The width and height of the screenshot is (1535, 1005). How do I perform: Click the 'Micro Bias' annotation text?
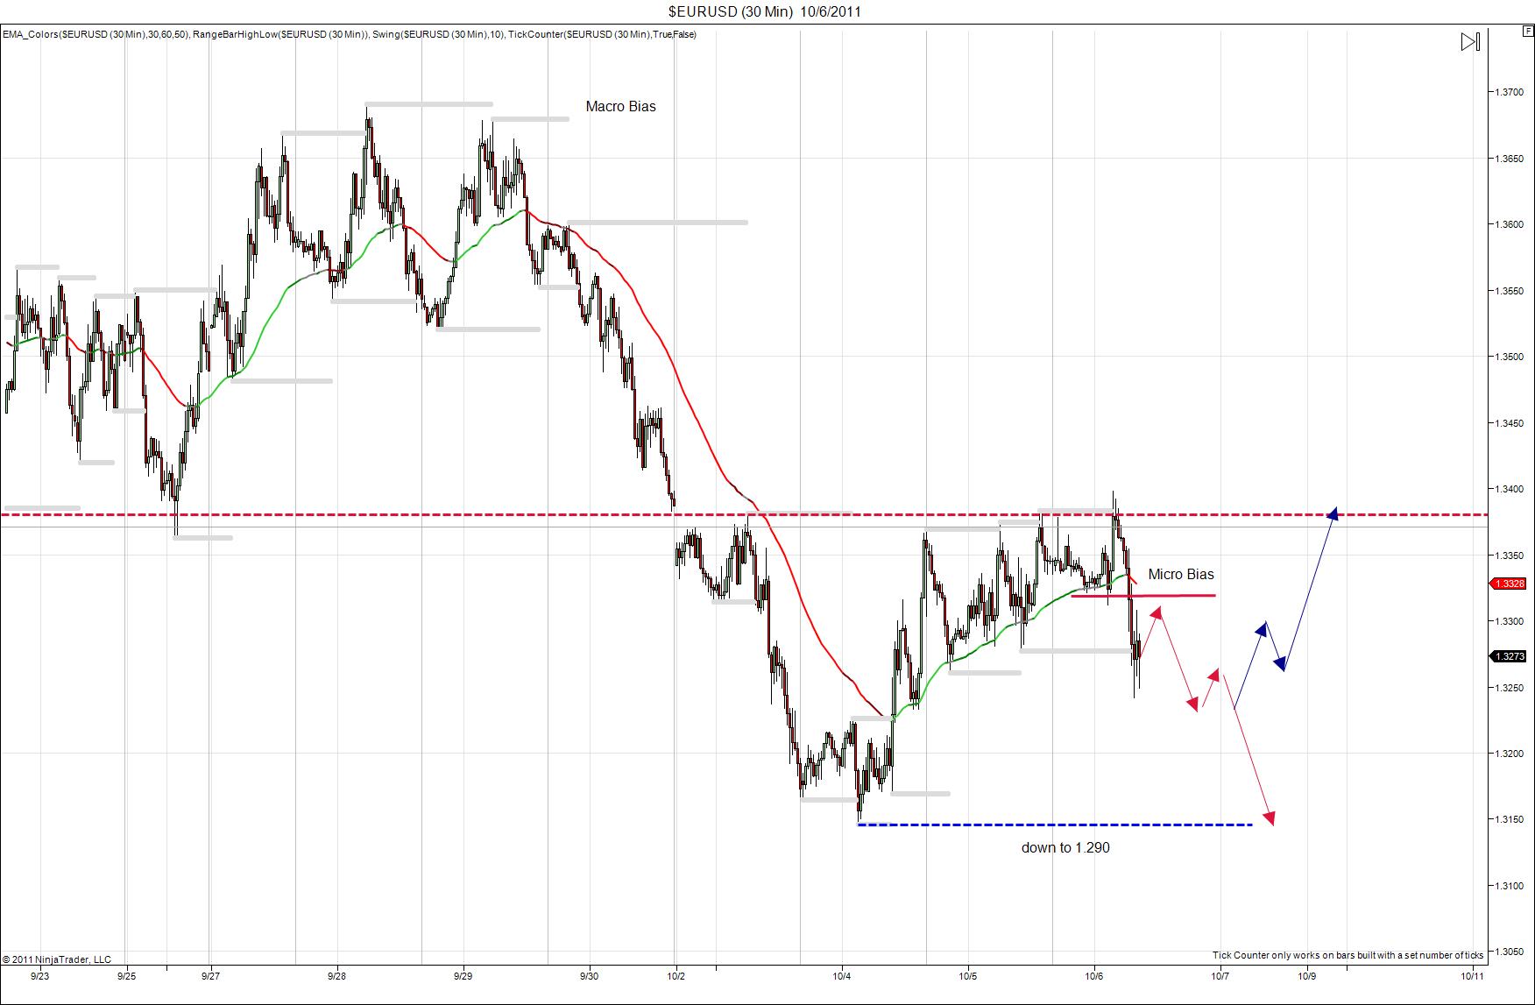[x=1181, y=574]
